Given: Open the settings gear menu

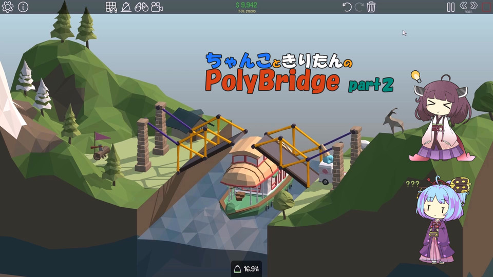Looking at the screenshot, I should coord(8,7).
